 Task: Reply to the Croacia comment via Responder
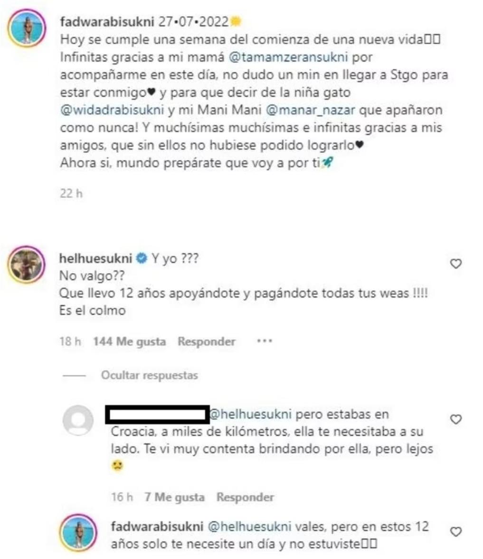[x=245, y=497]
